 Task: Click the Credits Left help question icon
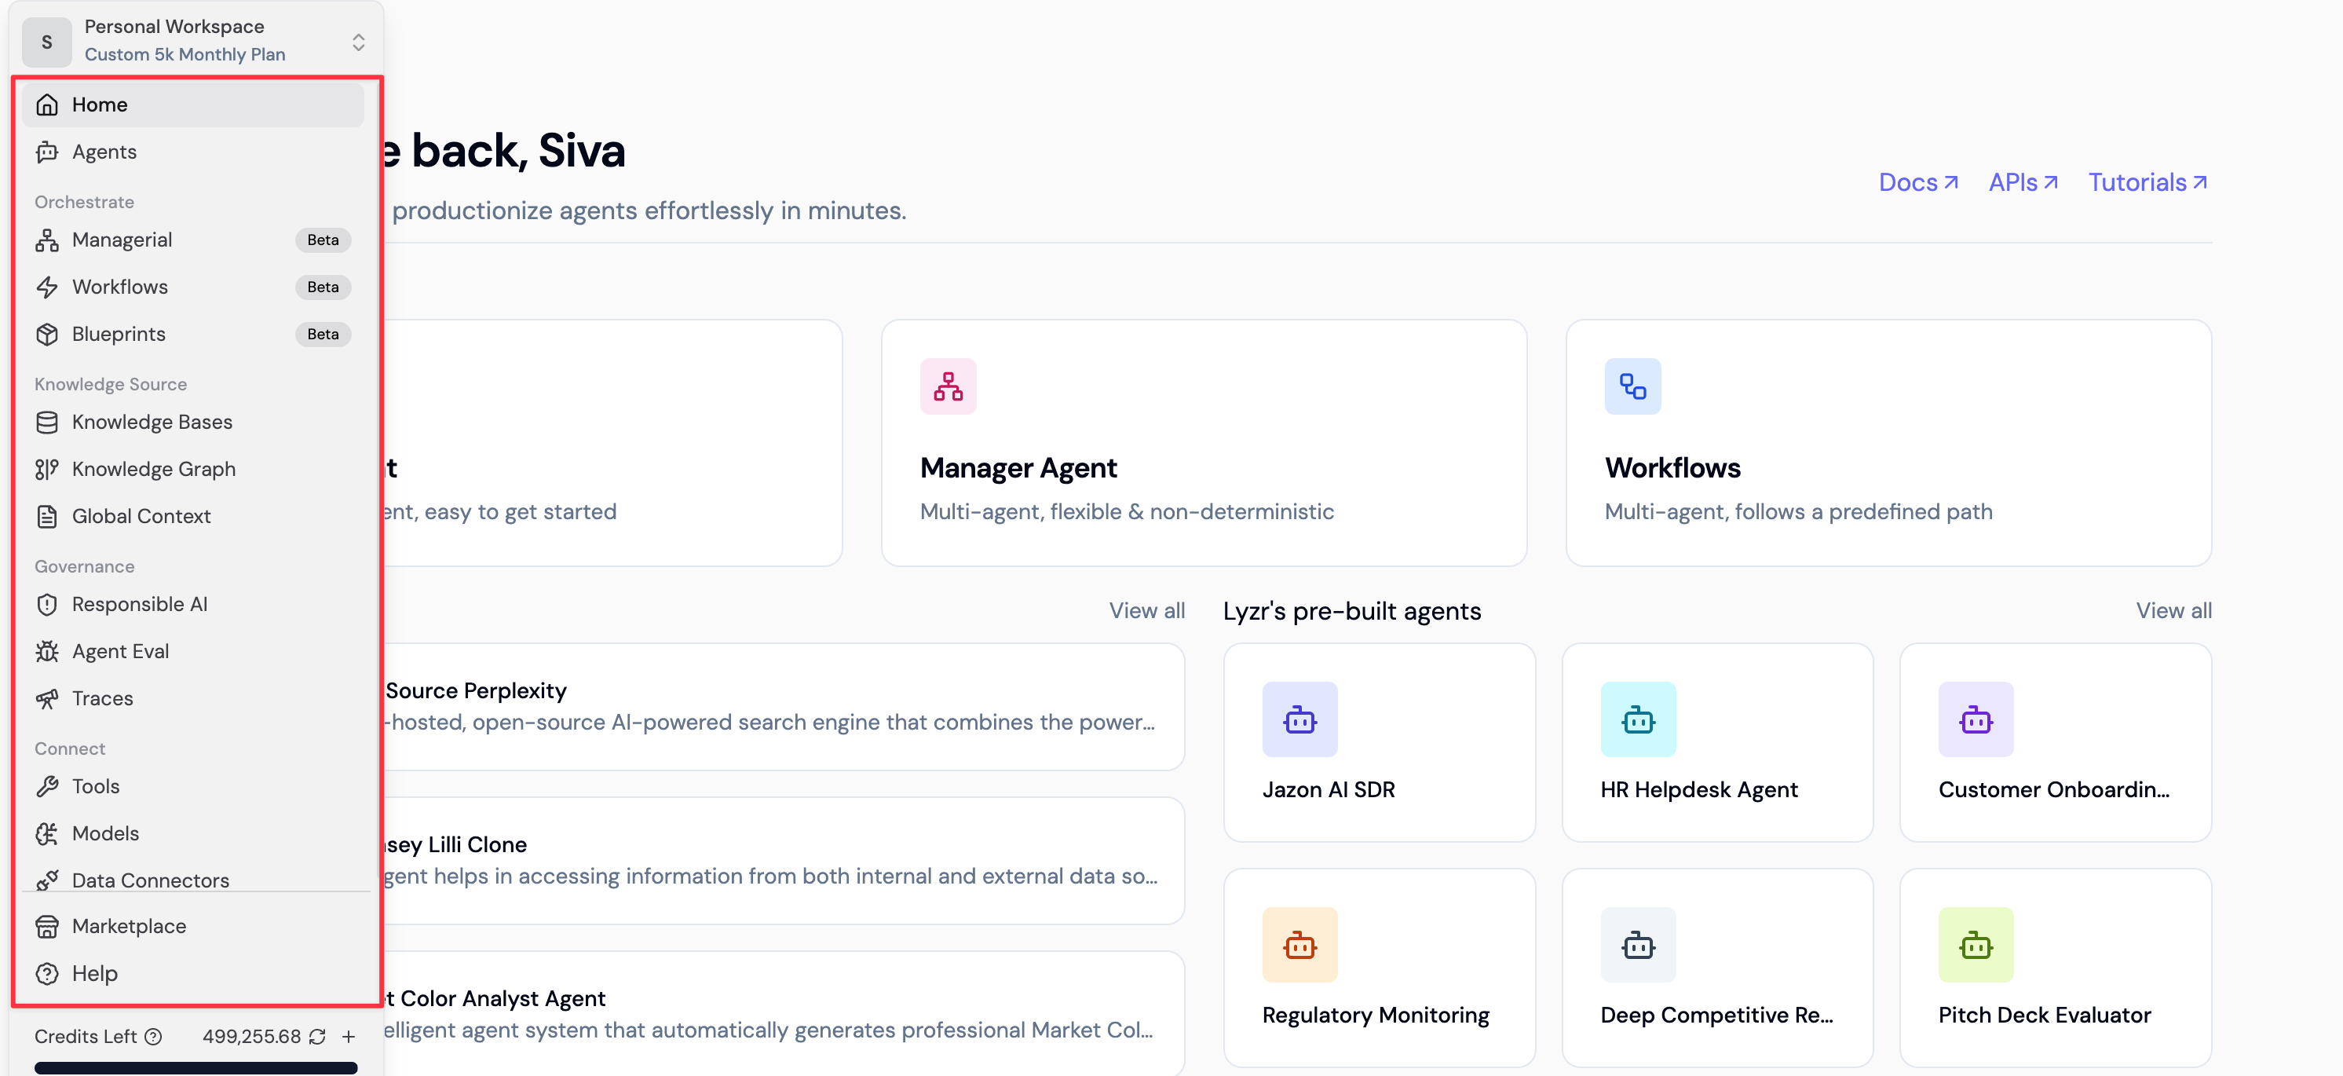click(x=154, y=1037)
